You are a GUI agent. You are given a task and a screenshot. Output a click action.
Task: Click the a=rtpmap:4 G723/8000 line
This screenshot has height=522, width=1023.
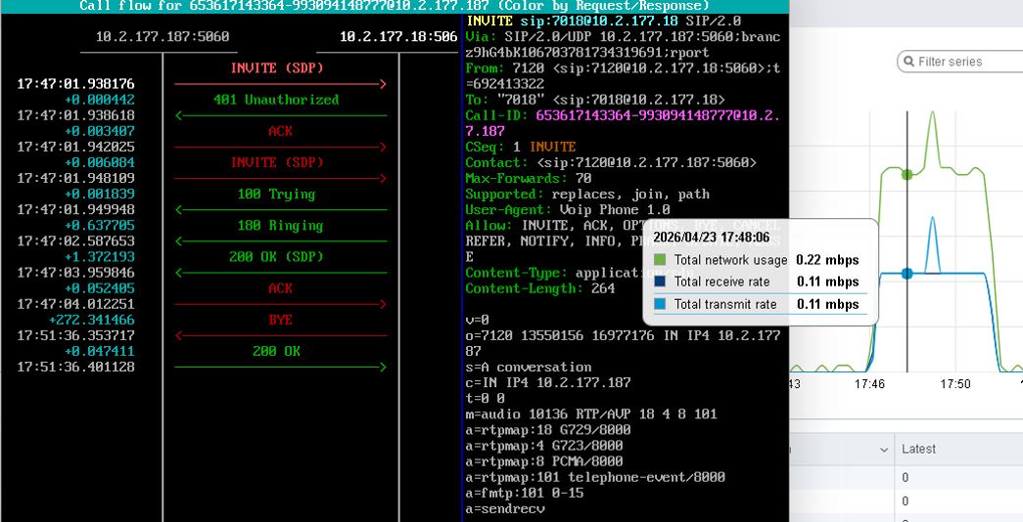click(x=544, y=446)
